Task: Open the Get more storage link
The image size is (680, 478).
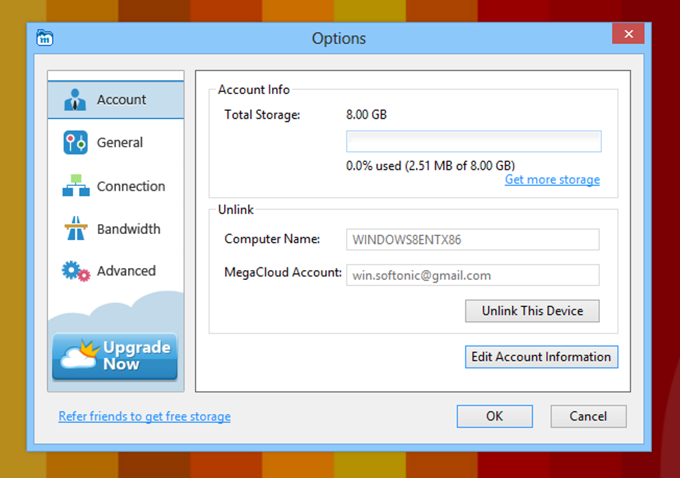Action: [x=552, y=179]
